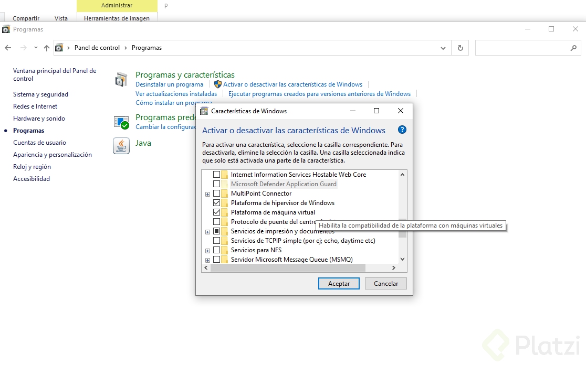The image size is (586, 365).
Task: Click the forward navigation arrow
Action: coord(23,48)
